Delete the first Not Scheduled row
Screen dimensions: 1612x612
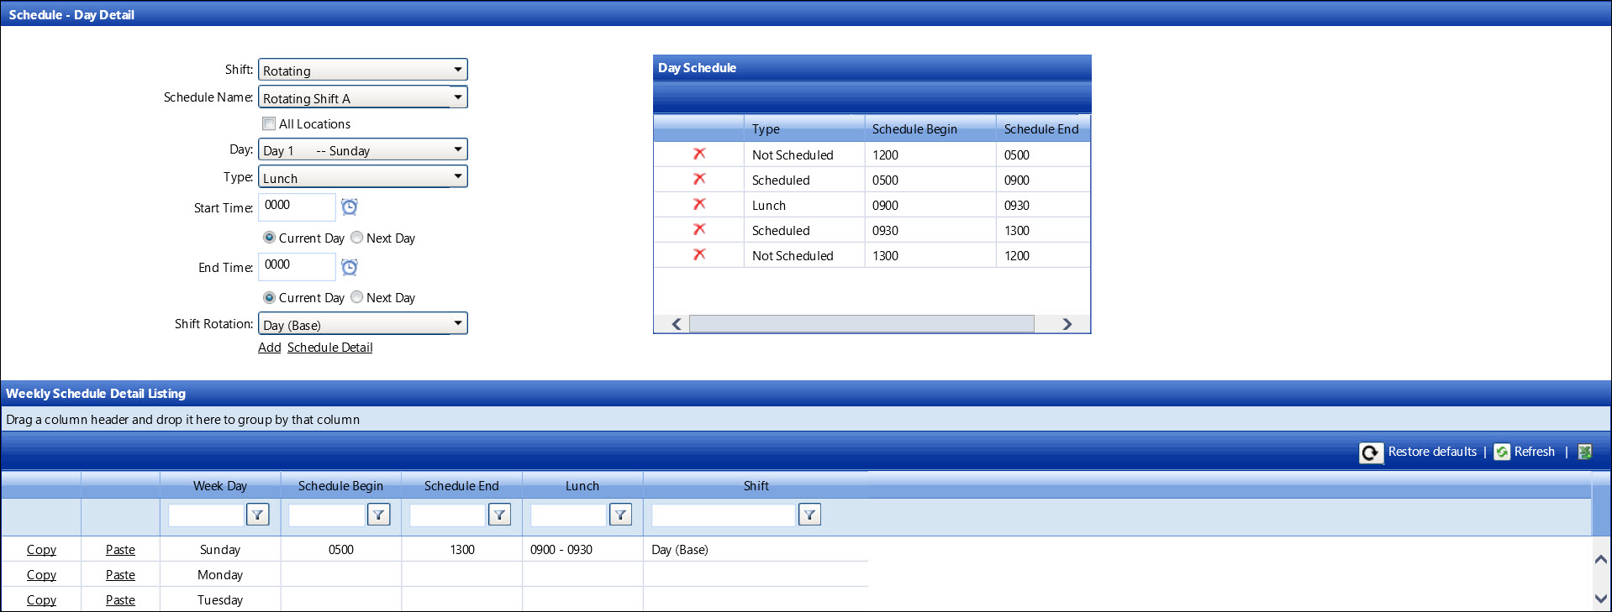[699, 154]
